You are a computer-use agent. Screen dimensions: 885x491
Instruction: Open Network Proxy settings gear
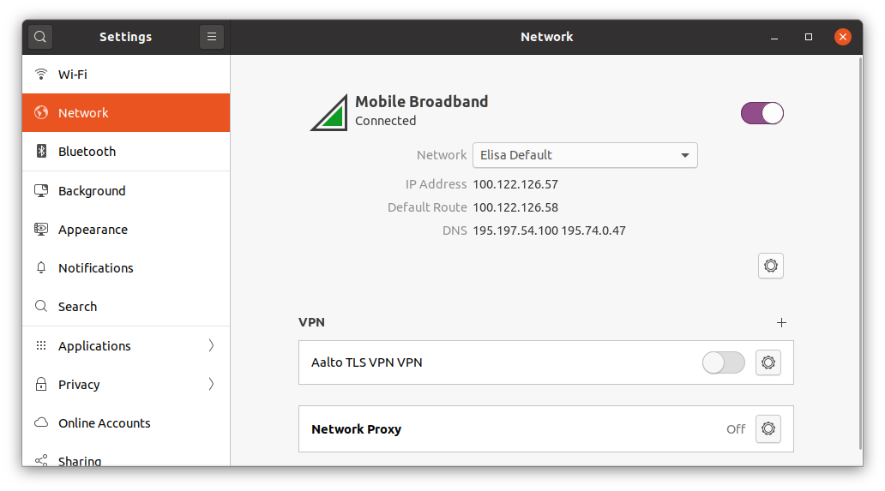[768, 428]
